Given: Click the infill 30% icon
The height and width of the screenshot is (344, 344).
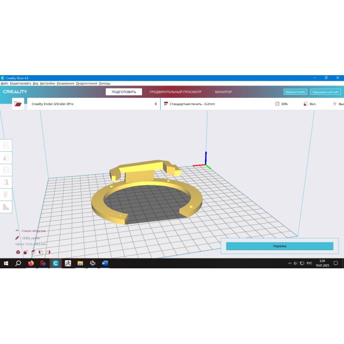Looking at the screenshot, I should click(277, 104).
